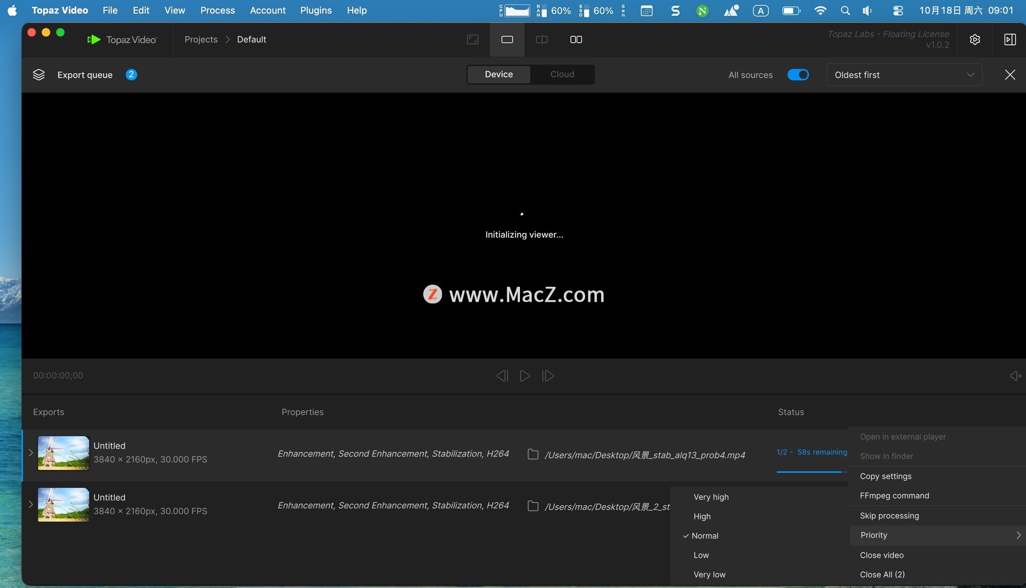Toggle the All sources switch
This screenshot has height=588, width=1026.
[798, 75]
